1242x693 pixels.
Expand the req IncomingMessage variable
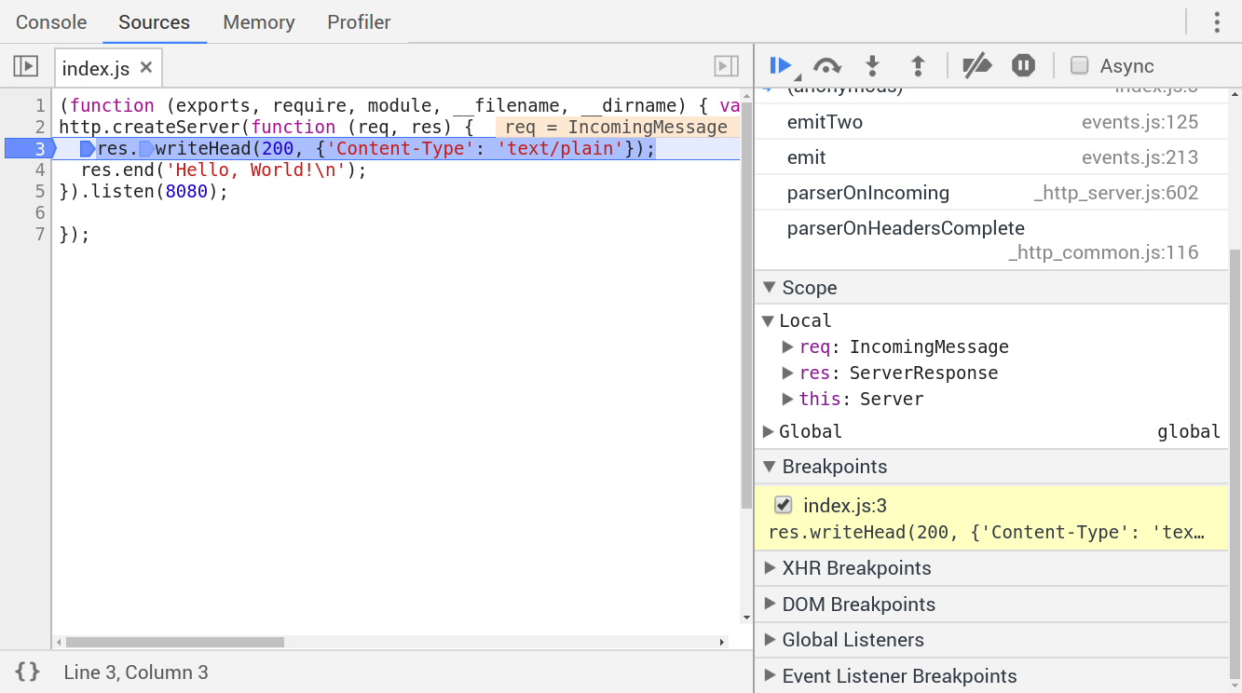[x=787, y=347]
